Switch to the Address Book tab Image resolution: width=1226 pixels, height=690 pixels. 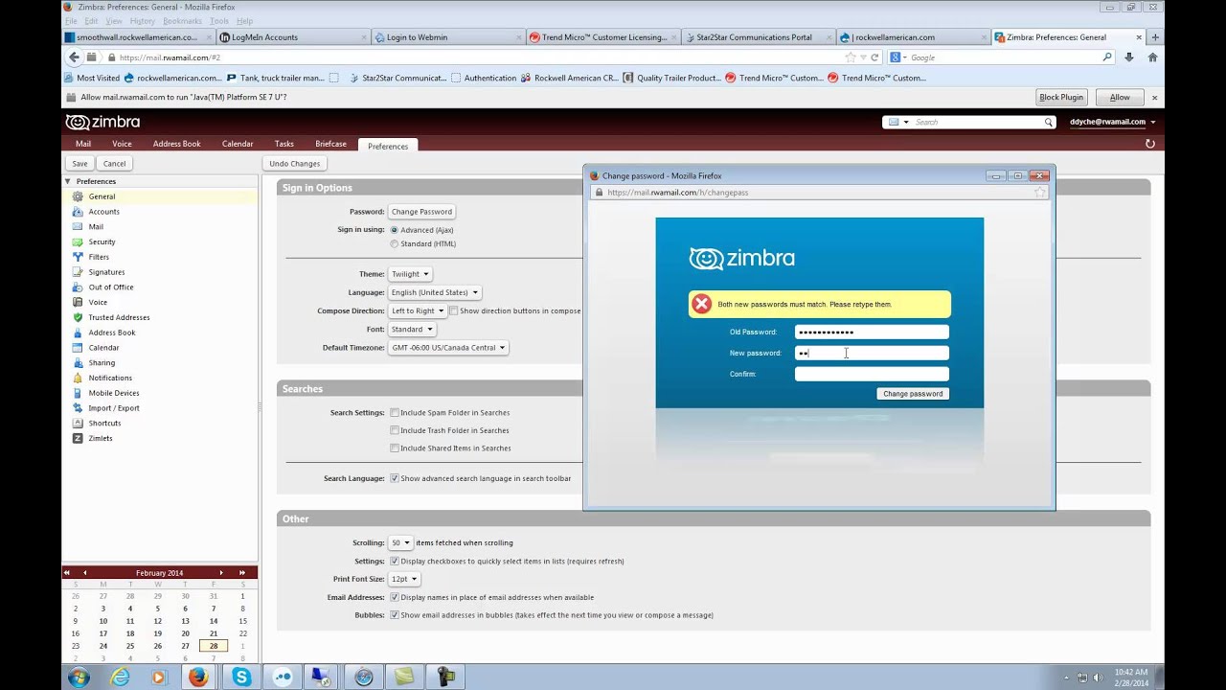[176, 144]
